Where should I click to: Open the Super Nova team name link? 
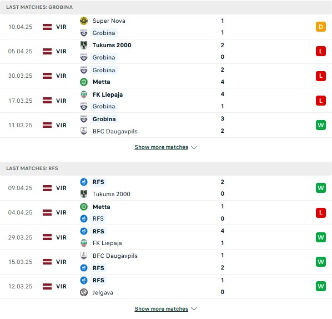[x=109, y=21]
